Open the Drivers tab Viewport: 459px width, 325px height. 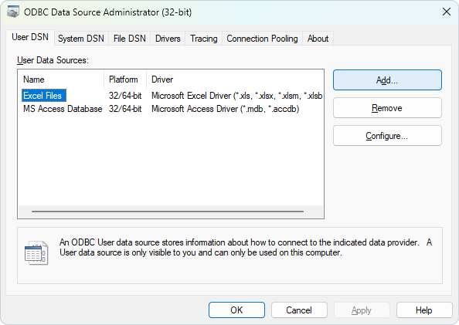tap(168, 39)
